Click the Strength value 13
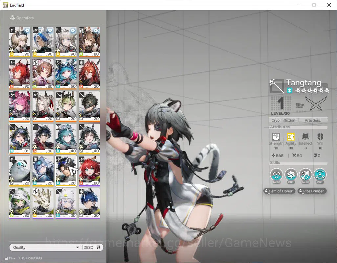This screenshot has height=263, width=337. tap(276, 148)
